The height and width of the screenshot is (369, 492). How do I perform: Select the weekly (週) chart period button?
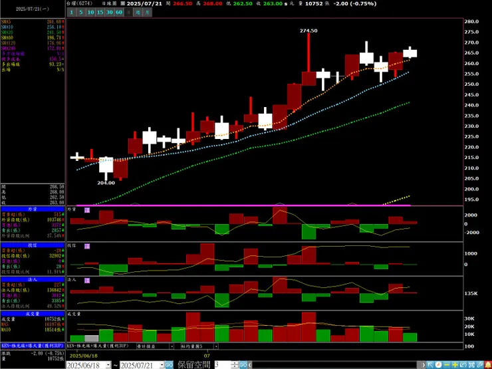point(138,12)
